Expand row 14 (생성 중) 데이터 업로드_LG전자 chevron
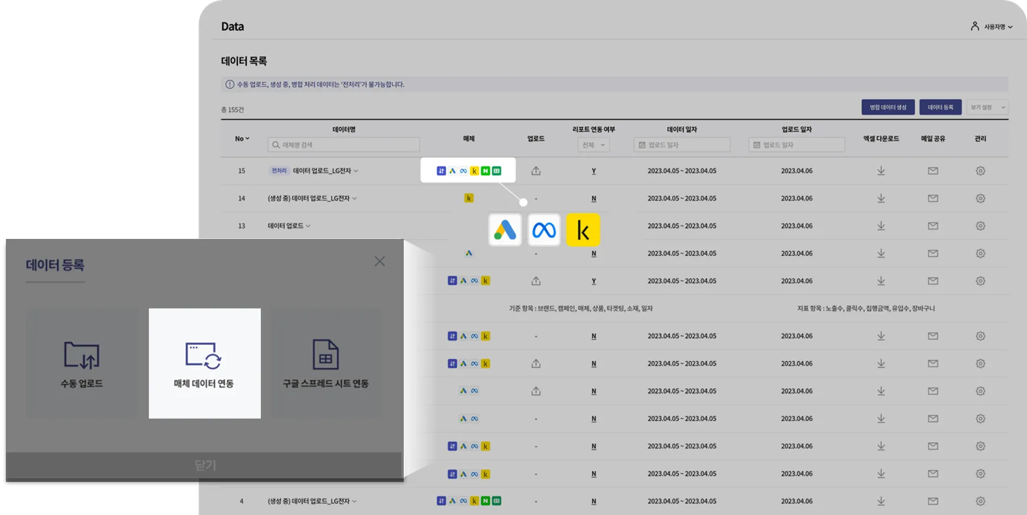1027x515 pixels. point(354,199)
